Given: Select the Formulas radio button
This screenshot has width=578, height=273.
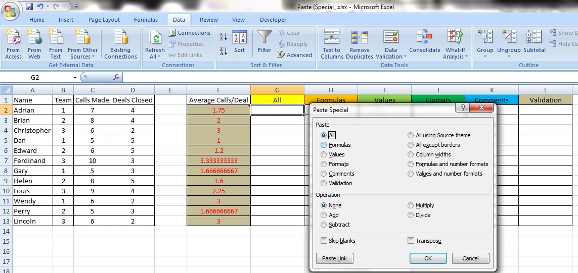Looking at the screenshot, I should tap(324, 145).
